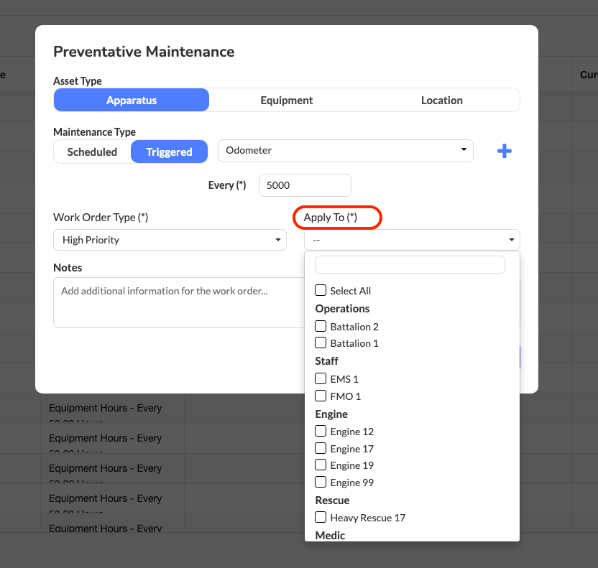Collapse the Apply To dropdown
The width and height of the screenshot is (598, 568).
411,240
